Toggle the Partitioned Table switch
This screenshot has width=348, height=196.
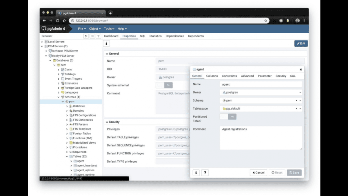(228, 116)
